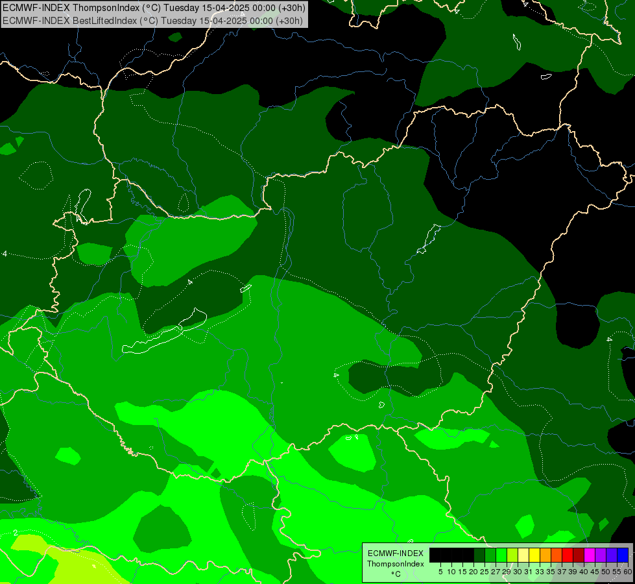Click the ThompsonIndex label in the legend
Viewport: 635px width, 584px height.
pos(395,564)
